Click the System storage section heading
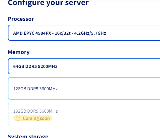 coord(28,136)
